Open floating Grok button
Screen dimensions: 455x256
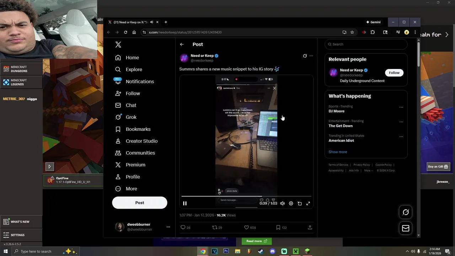click(406, 212)
